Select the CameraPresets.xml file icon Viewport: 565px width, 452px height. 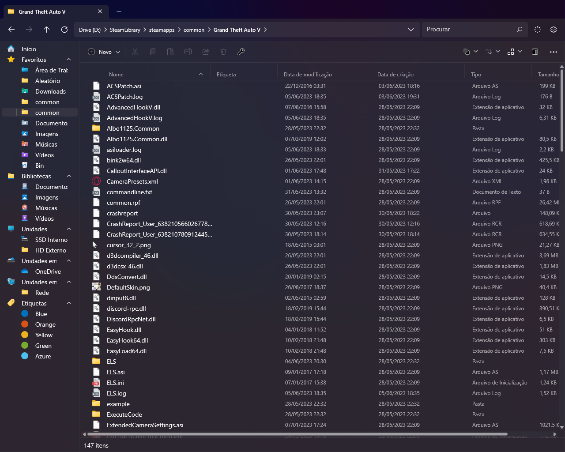pos(96,181)
